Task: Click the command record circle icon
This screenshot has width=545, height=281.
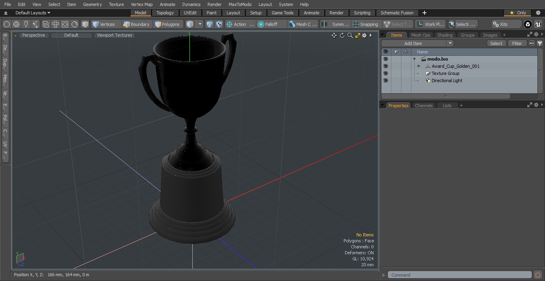Action: [537, 275]
